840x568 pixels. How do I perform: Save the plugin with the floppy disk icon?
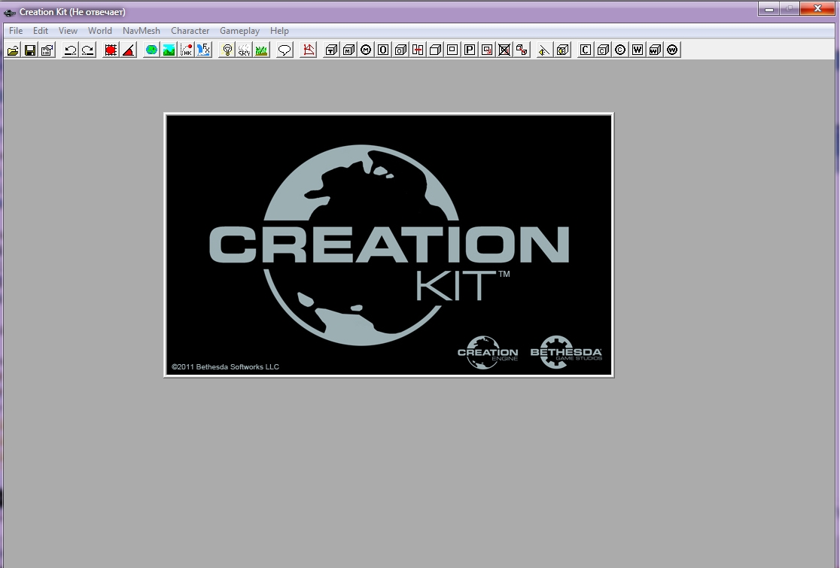click(30, 50)
